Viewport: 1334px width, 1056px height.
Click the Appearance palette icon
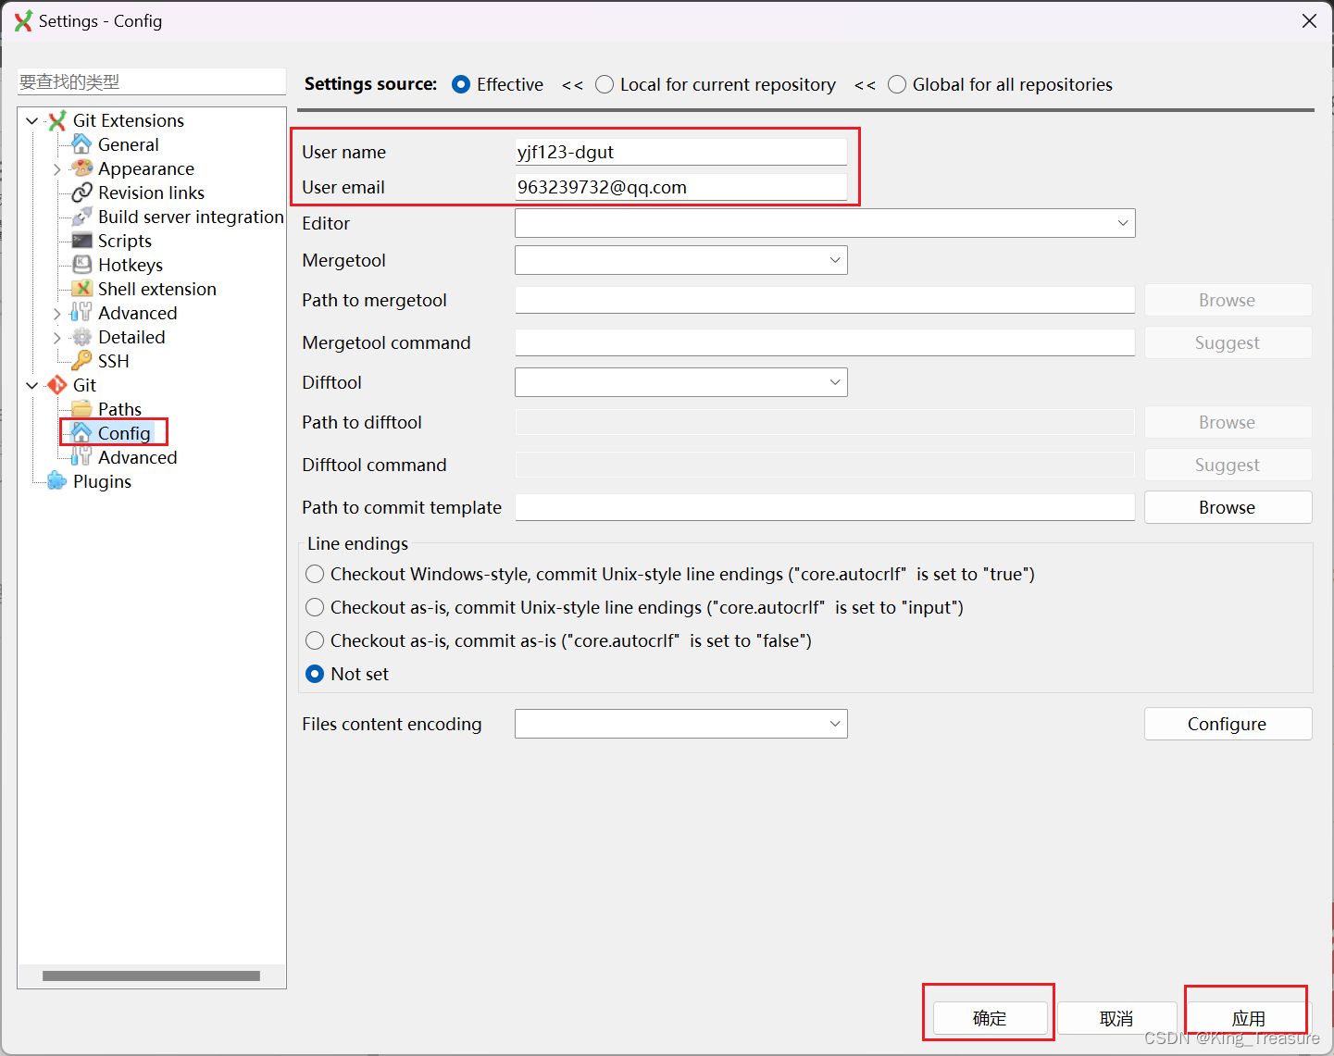point(81,168)
